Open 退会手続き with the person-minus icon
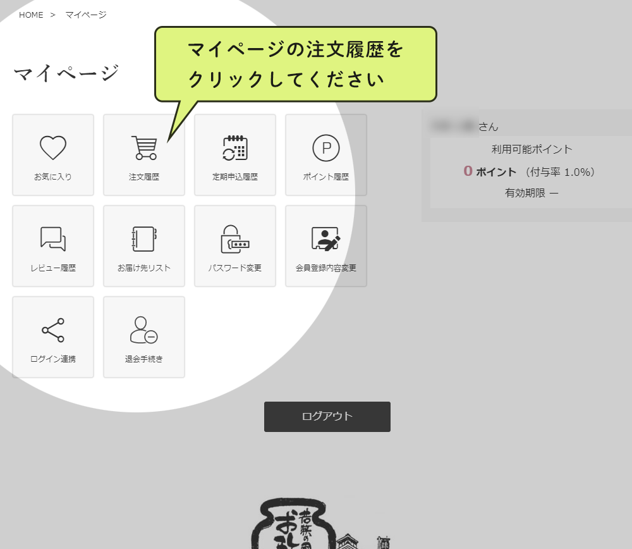 click(144, 336)
